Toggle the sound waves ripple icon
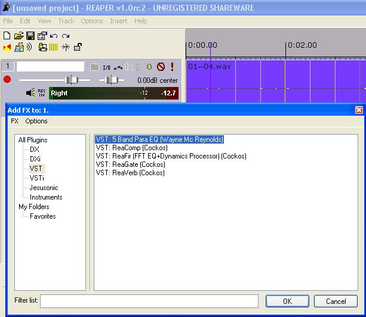 (29, 47)
